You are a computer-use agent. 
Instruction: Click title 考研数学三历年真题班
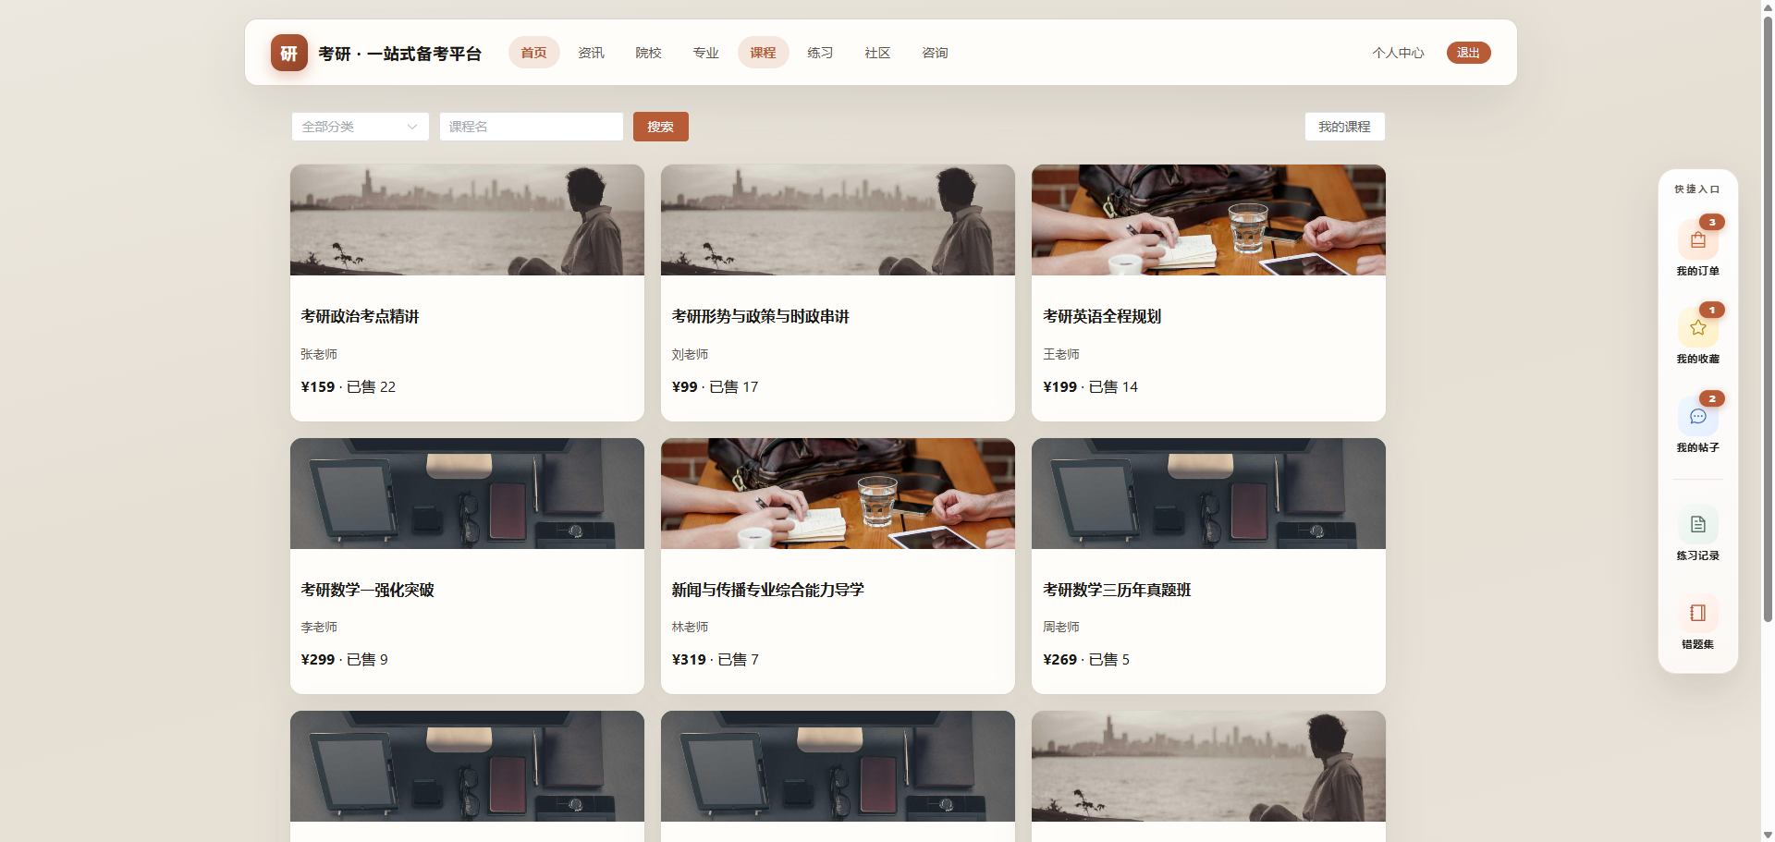pyautogui.click(x=1117, y=590)
